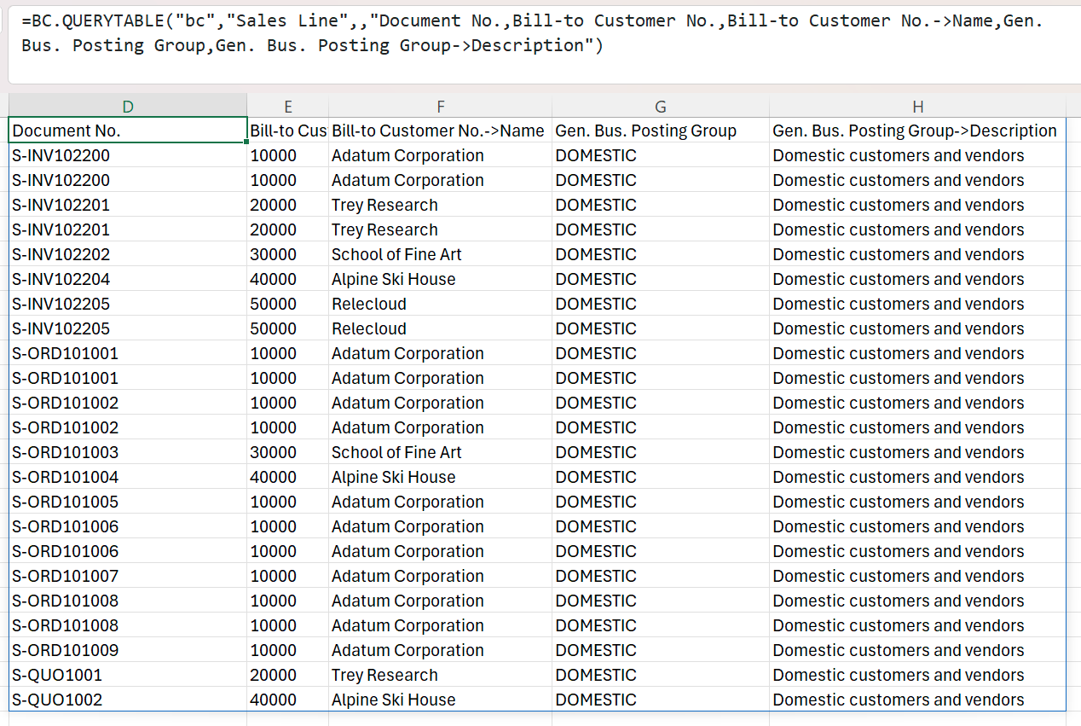The image size is (1081, 726).
Task: Select 'Domestic customers and vendors' in S-ORD101005 row
Action: [917, 502]
